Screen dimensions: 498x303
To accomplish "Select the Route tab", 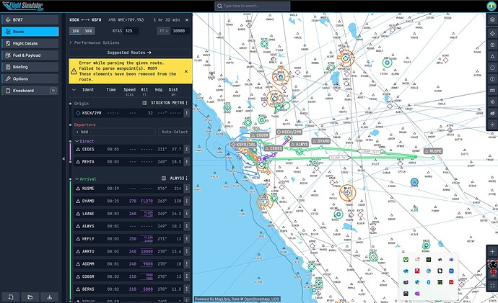I will (30, 32).
